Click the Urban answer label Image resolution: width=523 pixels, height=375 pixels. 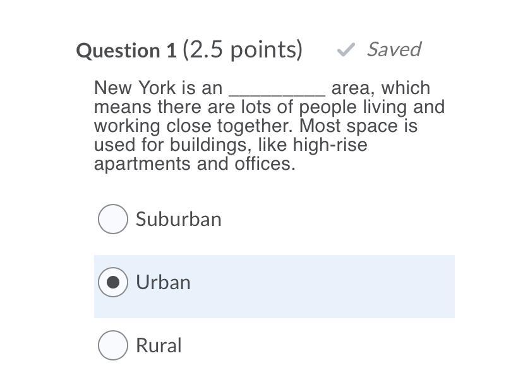(x=163, y=282)
